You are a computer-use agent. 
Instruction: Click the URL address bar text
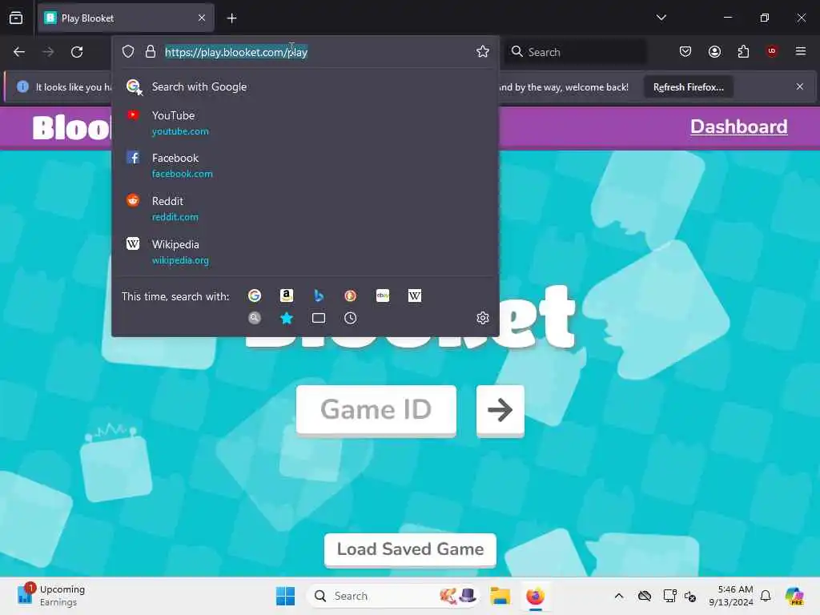click(x=236, y=52)
